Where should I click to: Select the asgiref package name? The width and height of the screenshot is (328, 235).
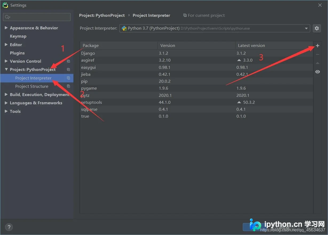pos(88,60)
